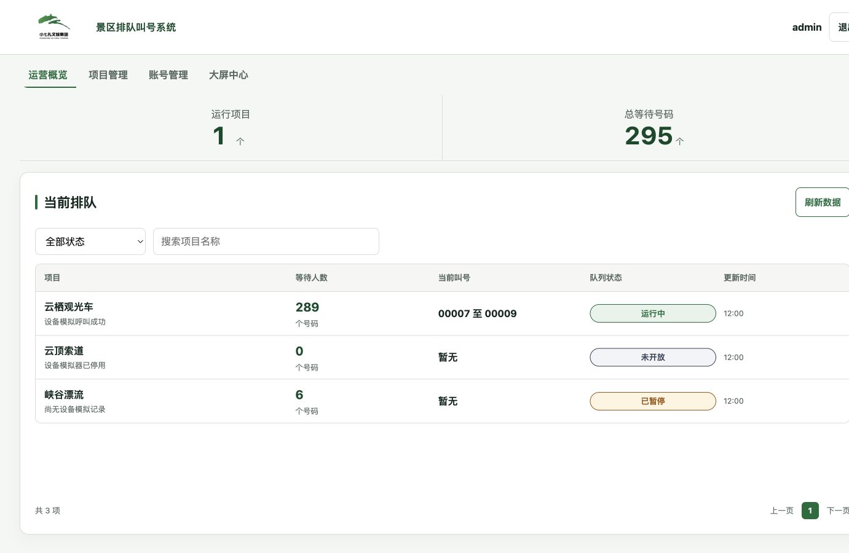849x553 pixels.
Task: Click the 12:00 update time for 峡谷漂流
Action: coord(733,401)
